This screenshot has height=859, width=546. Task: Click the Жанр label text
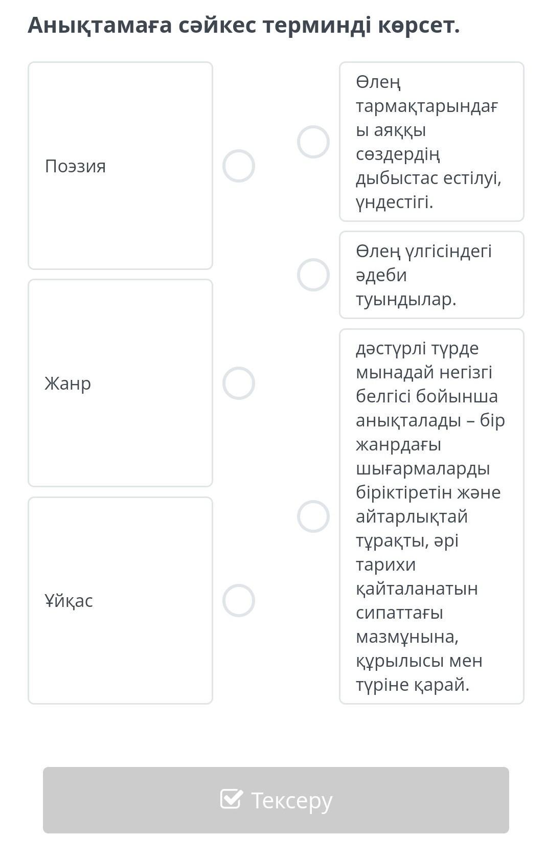68,383
